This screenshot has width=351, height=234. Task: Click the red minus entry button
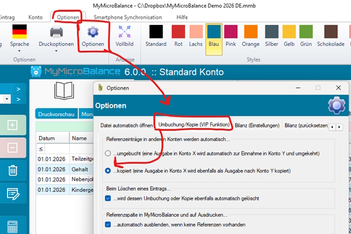tap(12, 148)
